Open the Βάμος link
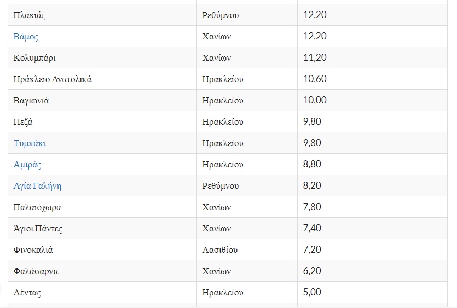 (26, 37)
